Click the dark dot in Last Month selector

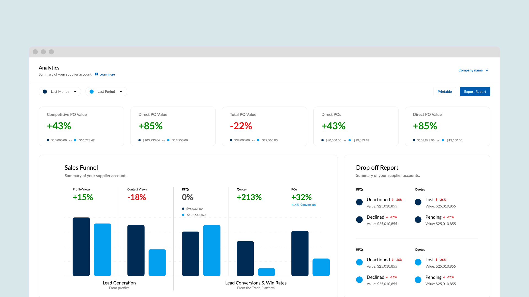tap(45, 92)
